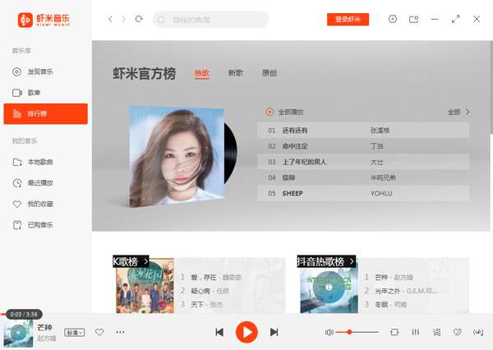This screenshot has height=350, width=493.
Task: Click the playback progress bar at bottom
Action: point(246,314)
